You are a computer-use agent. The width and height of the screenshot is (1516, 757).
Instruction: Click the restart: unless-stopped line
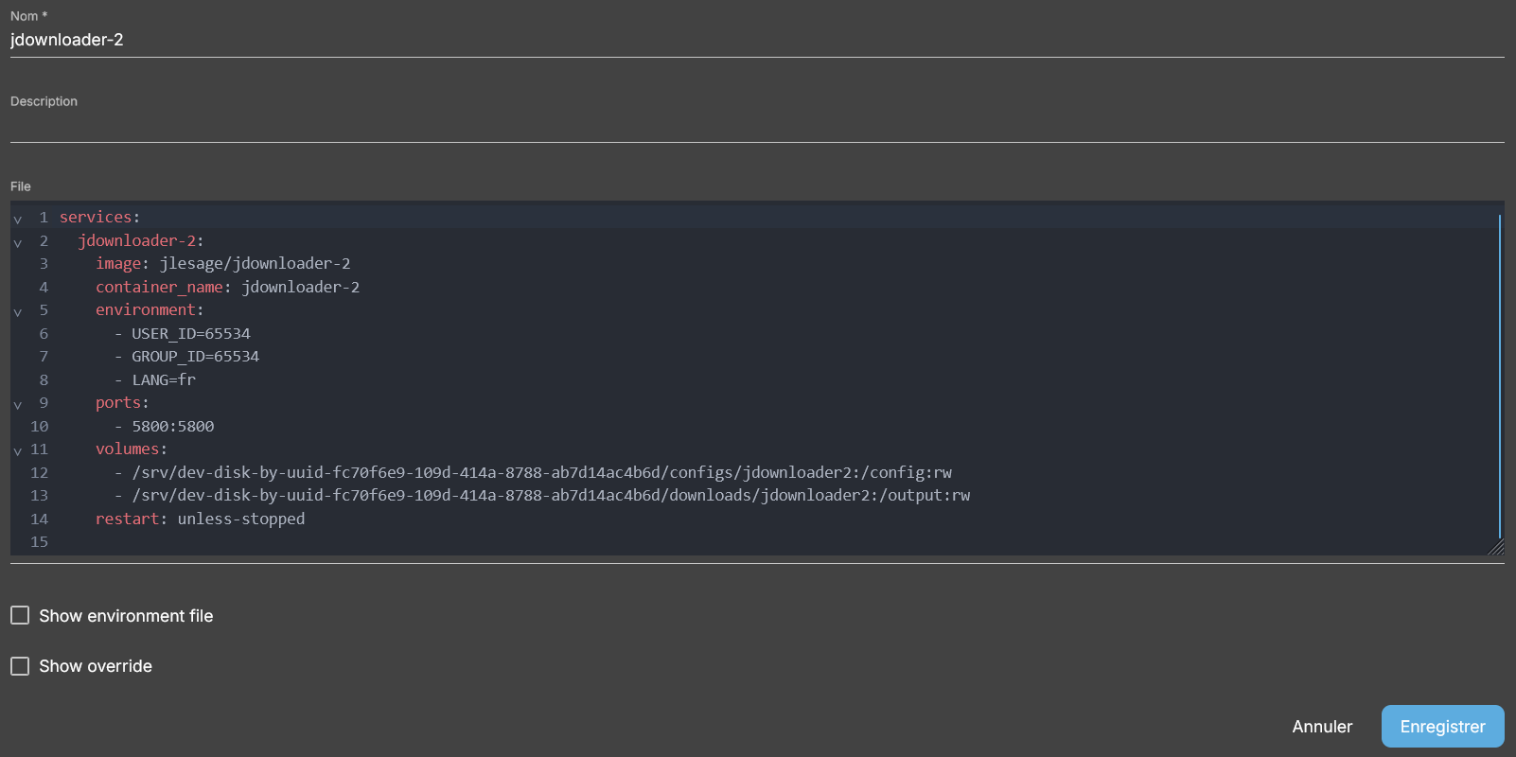click(x=200, y=519)
